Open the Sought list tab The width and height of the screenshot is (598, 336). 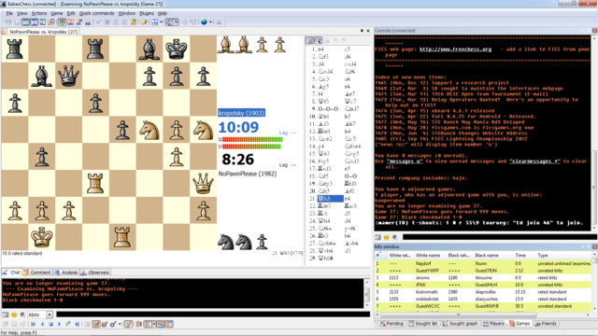pyautogui.click(x=423, y=324)
